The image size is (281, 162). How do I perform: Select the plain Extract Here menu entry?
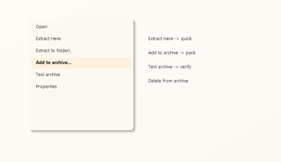tap(81, 39)
